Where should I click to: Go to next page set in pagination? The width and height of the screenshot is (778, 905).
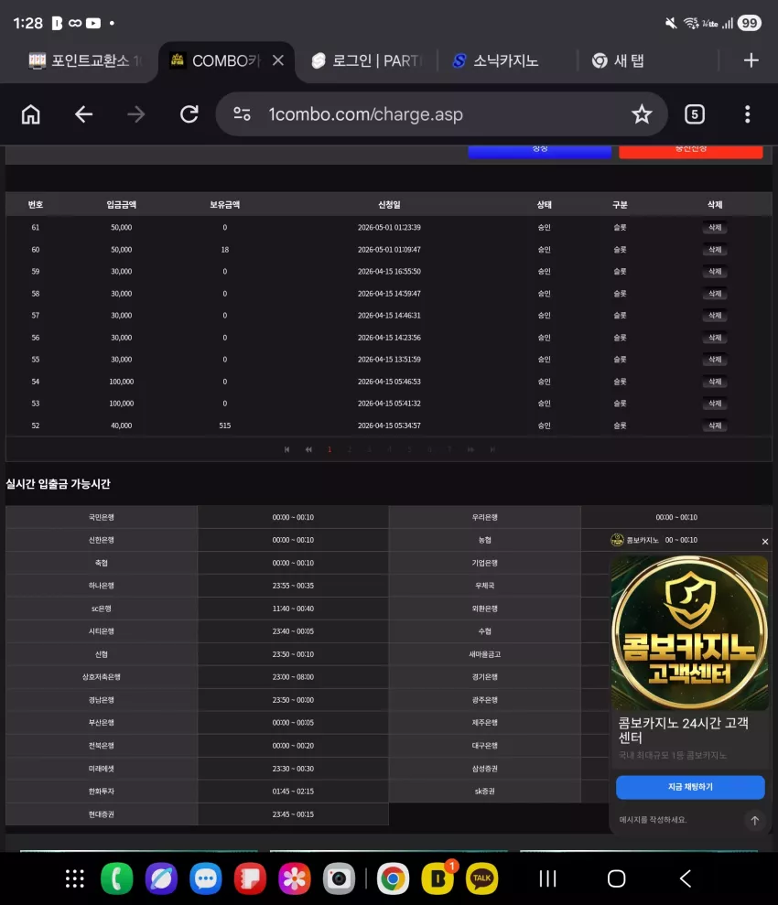tap(471, 449)
